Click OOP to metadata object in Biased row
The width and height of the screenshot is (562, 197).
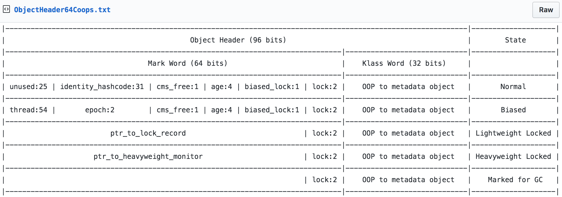tap(408, 110)
